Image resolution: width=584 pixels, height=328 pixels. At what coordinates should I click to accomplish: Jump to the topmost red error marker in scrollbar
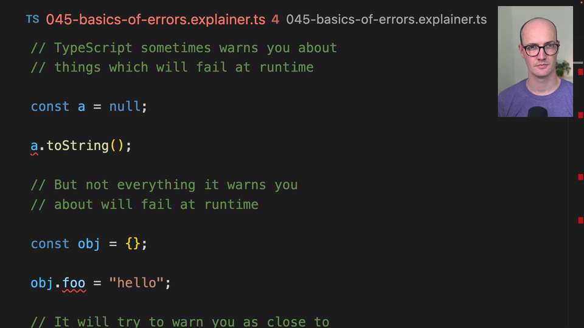(580, 72)
